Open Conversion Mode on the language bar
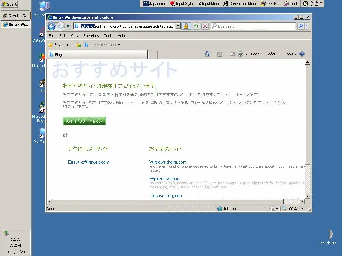The image size is (342, 256). pos(240,4)
